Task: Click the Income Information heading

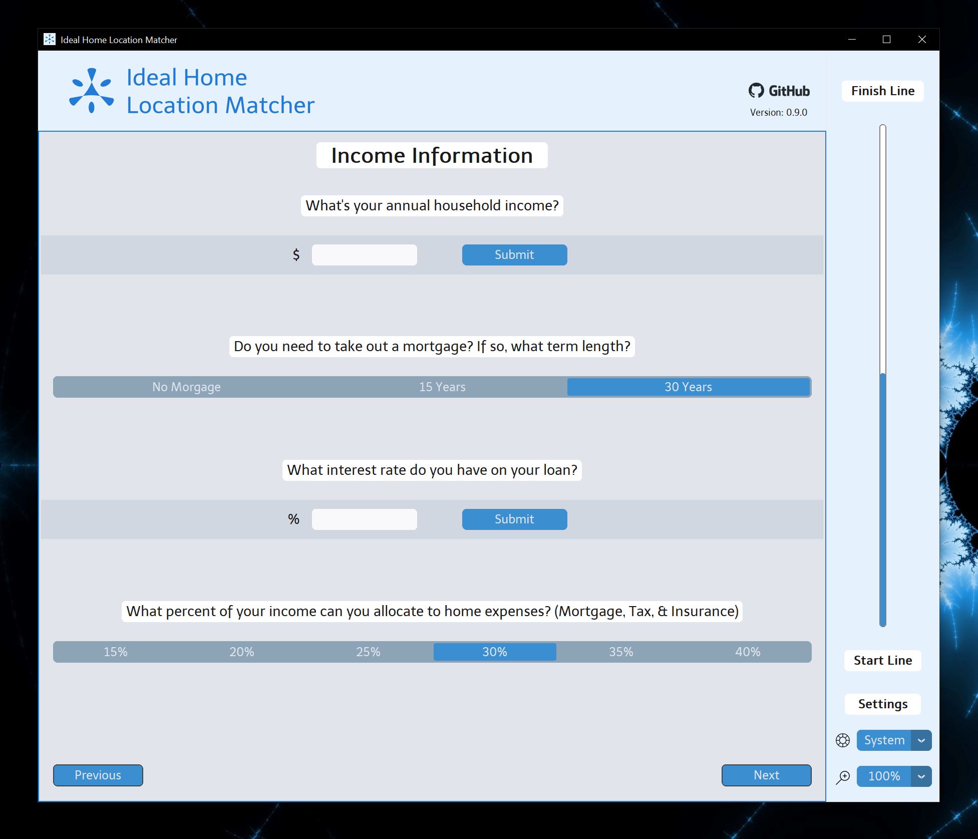Action: point(432,155)
